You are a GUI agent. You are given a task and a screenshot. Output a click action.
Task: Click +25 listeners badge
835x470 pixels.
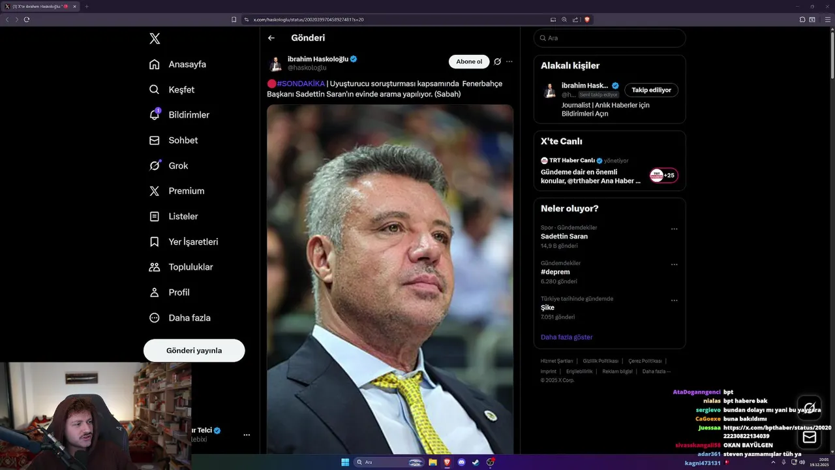click(663, 175)
